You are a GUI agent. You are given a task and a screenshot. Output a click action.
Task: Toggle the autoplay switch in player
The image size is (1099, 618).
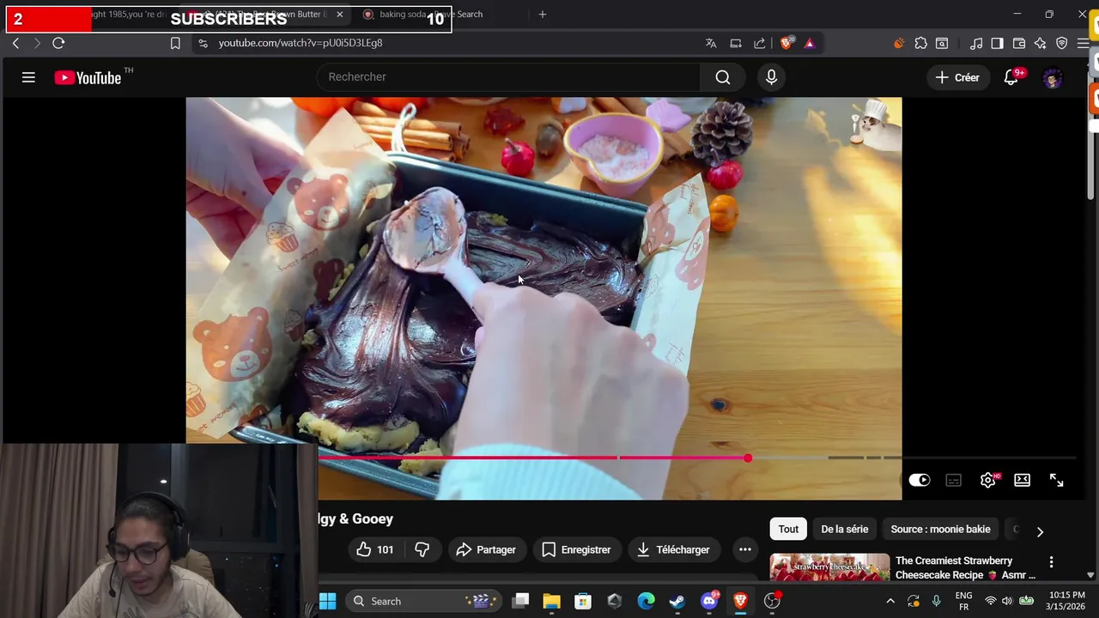click(x=919, y=481)
